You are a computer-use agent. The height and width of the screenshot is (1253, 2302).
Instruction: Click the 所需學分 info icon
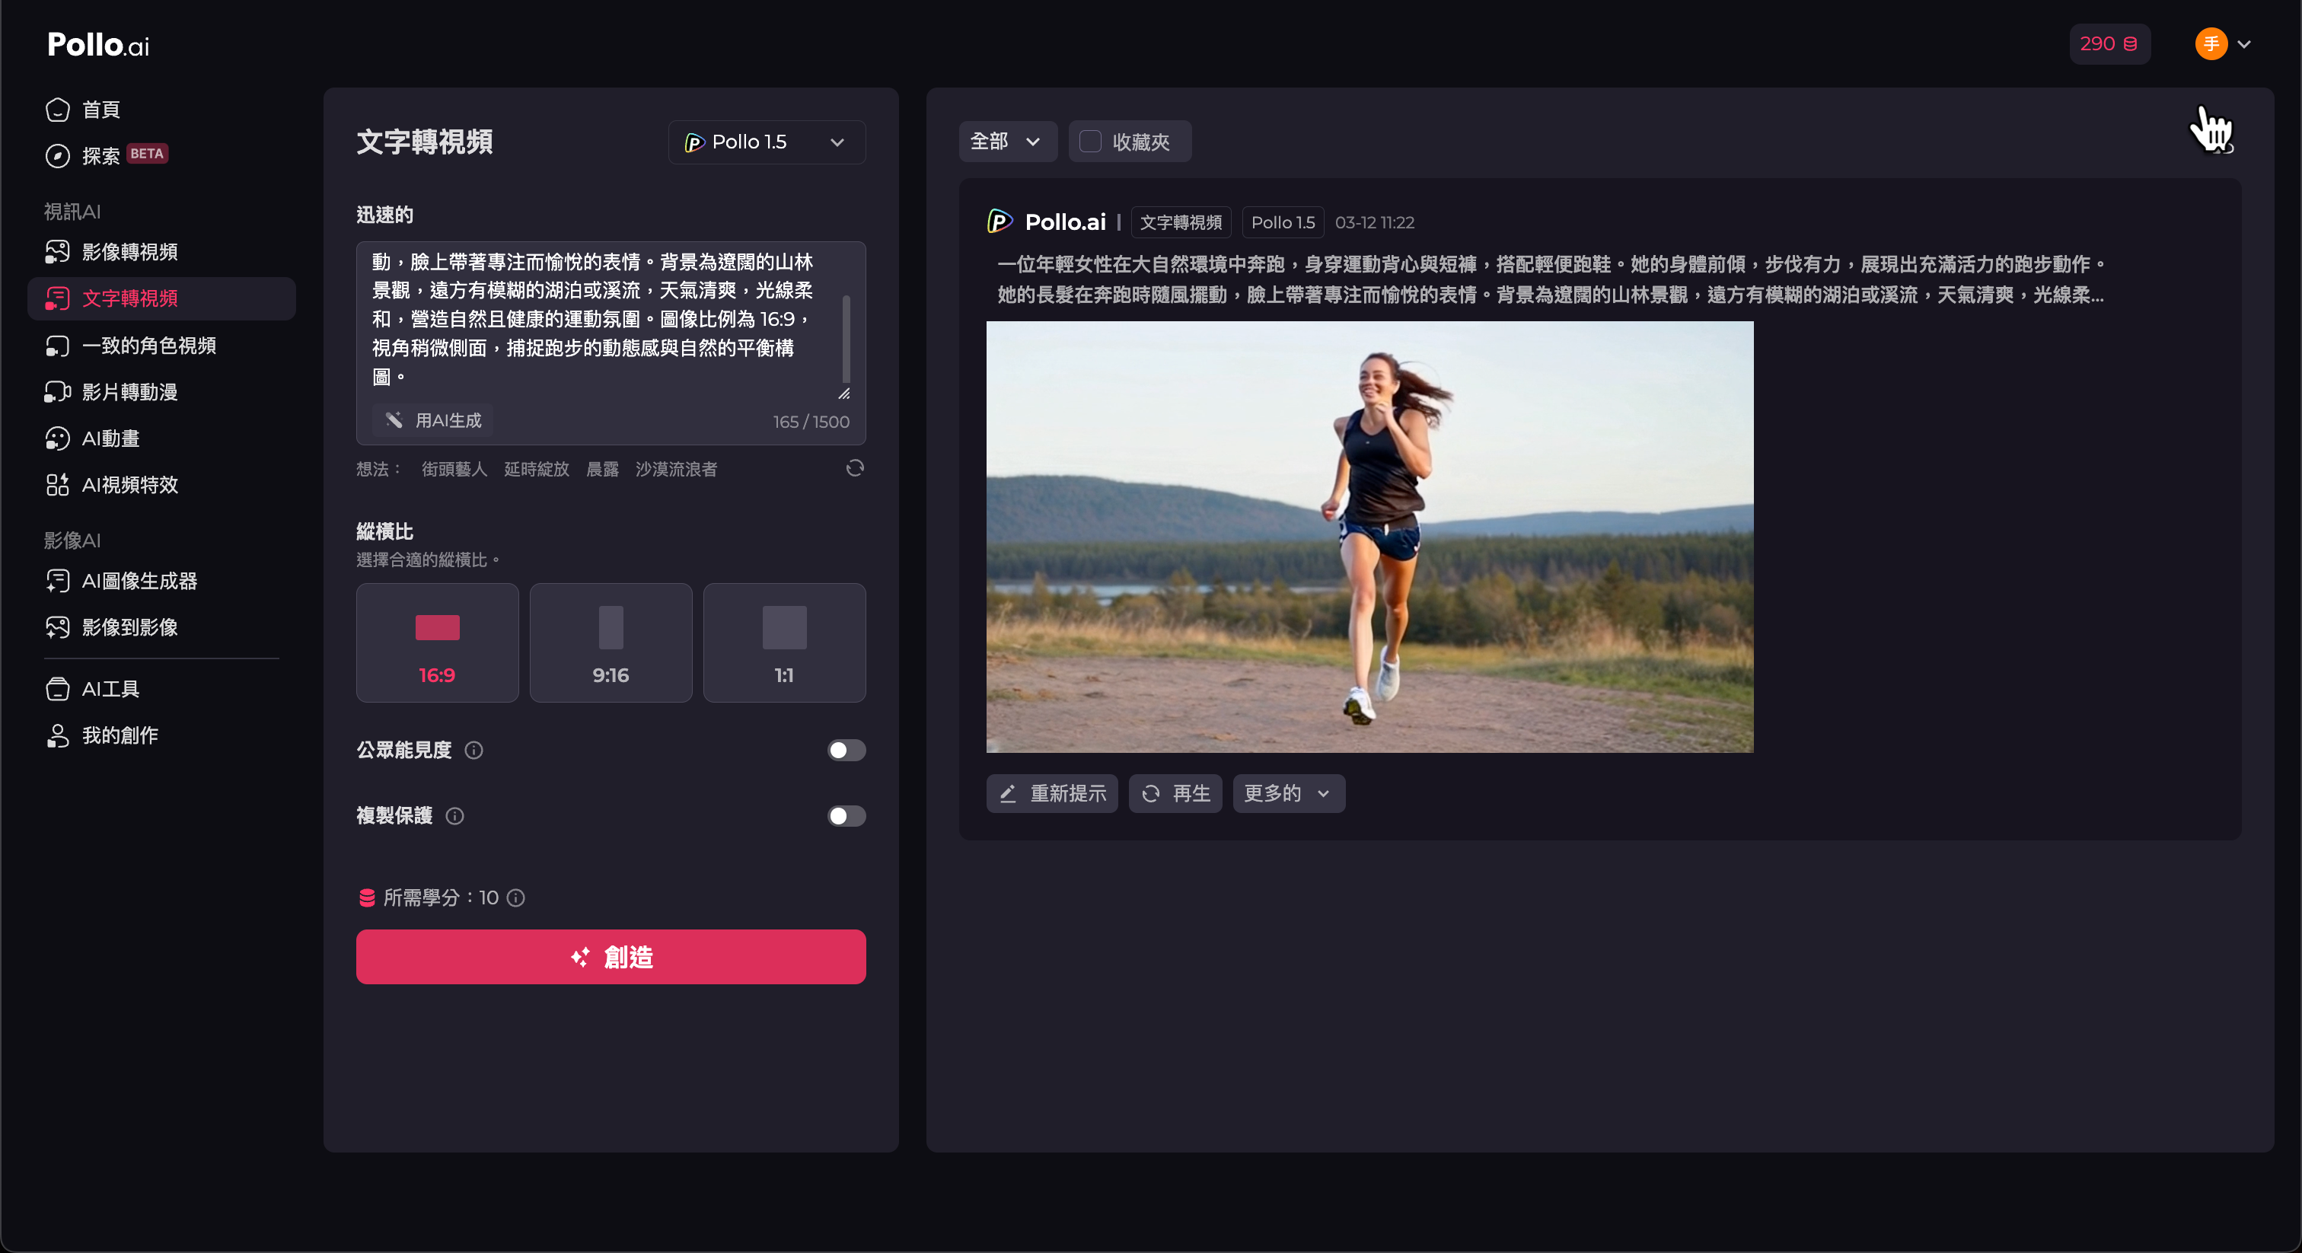515,898
